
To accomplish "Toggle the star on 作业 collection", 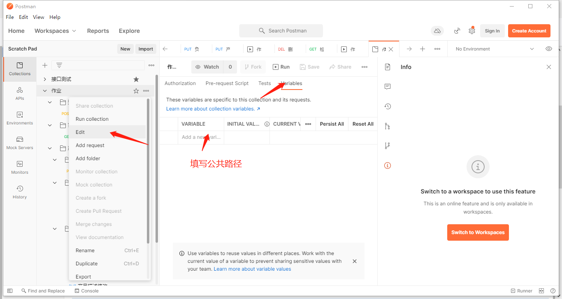I will (x=136, y=91).
